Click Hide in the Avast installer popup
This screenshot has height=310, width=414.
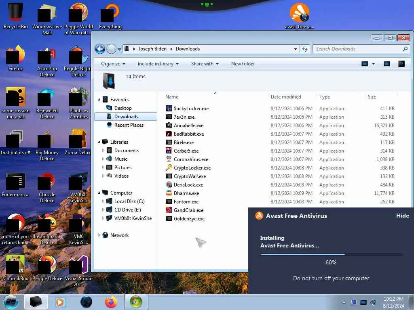tap(402, 216)
